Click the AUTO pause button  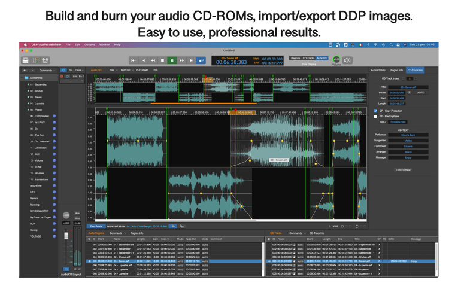click(x=420, y=93)
